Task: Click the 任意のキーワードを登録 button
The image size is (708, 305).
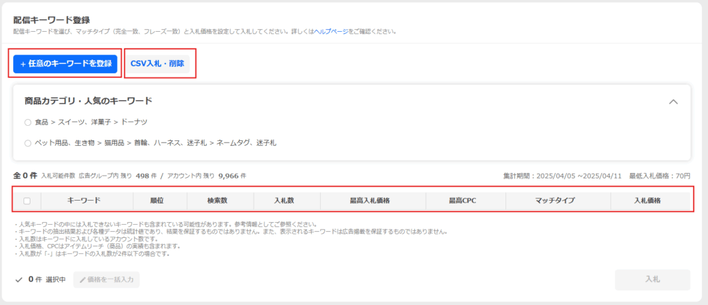Action: click(x=66, y=64)
